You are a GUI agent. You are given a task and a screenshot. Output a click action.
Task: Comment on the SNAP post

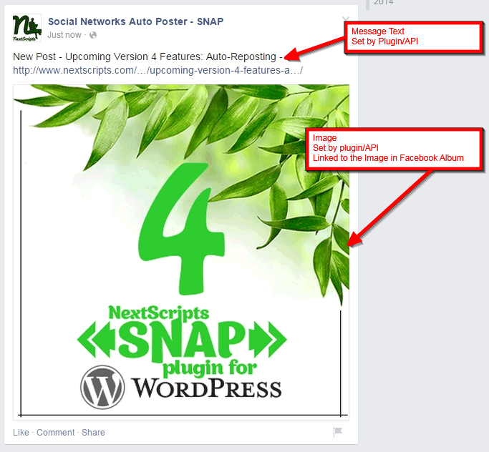56,433
